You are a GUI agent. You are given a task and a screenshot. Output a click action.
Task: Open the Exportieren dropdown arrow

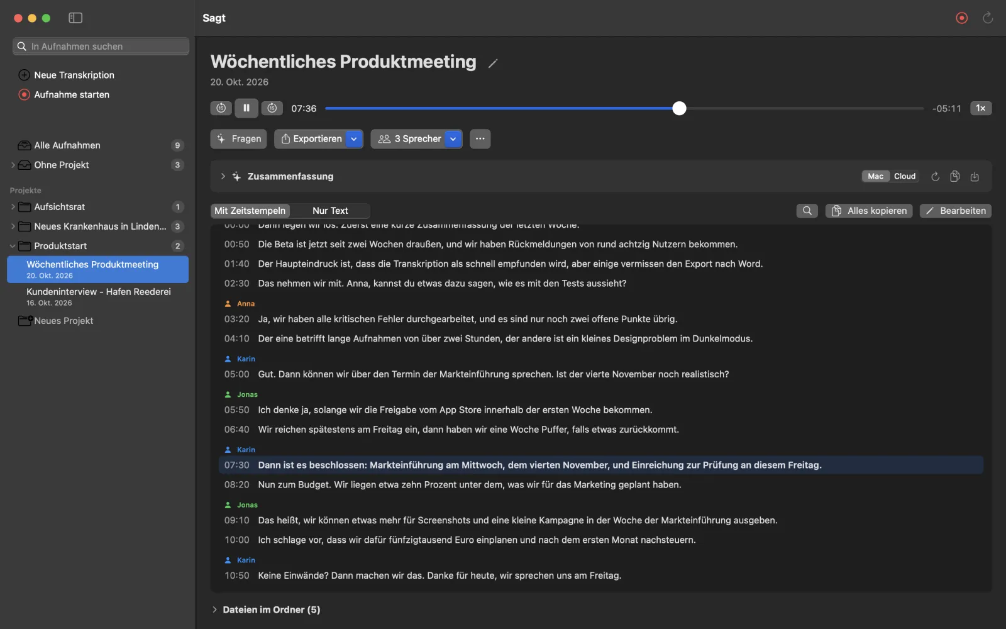coord(354,139)
